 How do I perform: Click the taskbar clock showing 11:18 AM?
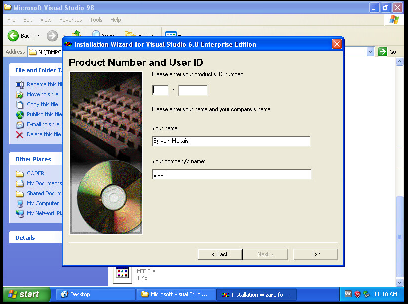point(385,294)
